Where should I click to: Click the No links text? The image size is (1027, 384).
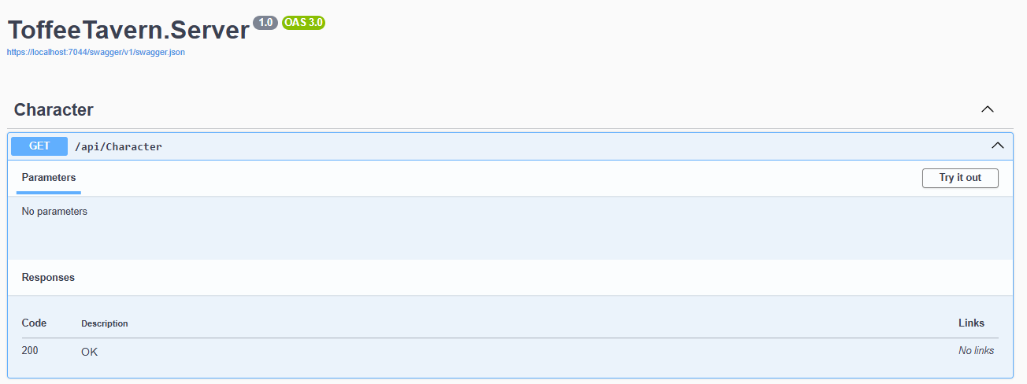tap(976, 351)
